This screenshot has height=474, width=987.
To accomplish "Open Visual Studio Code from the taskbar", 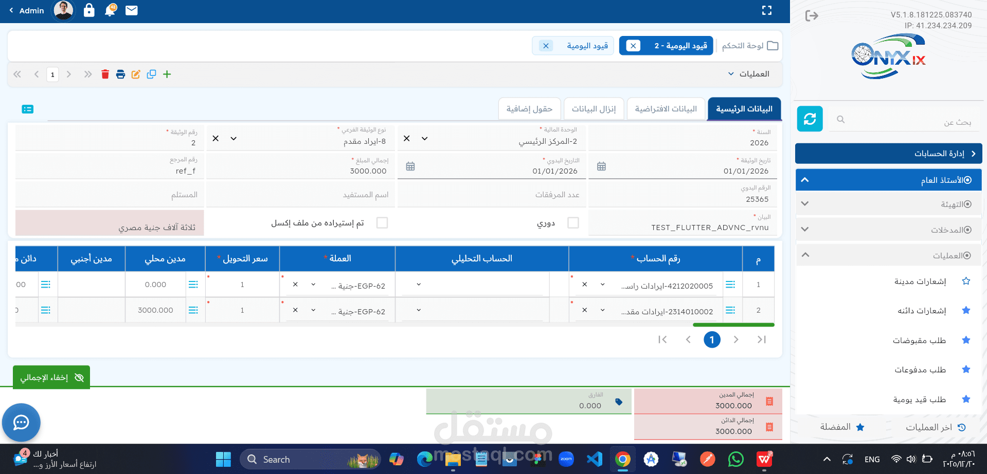I will click(595, 459).
